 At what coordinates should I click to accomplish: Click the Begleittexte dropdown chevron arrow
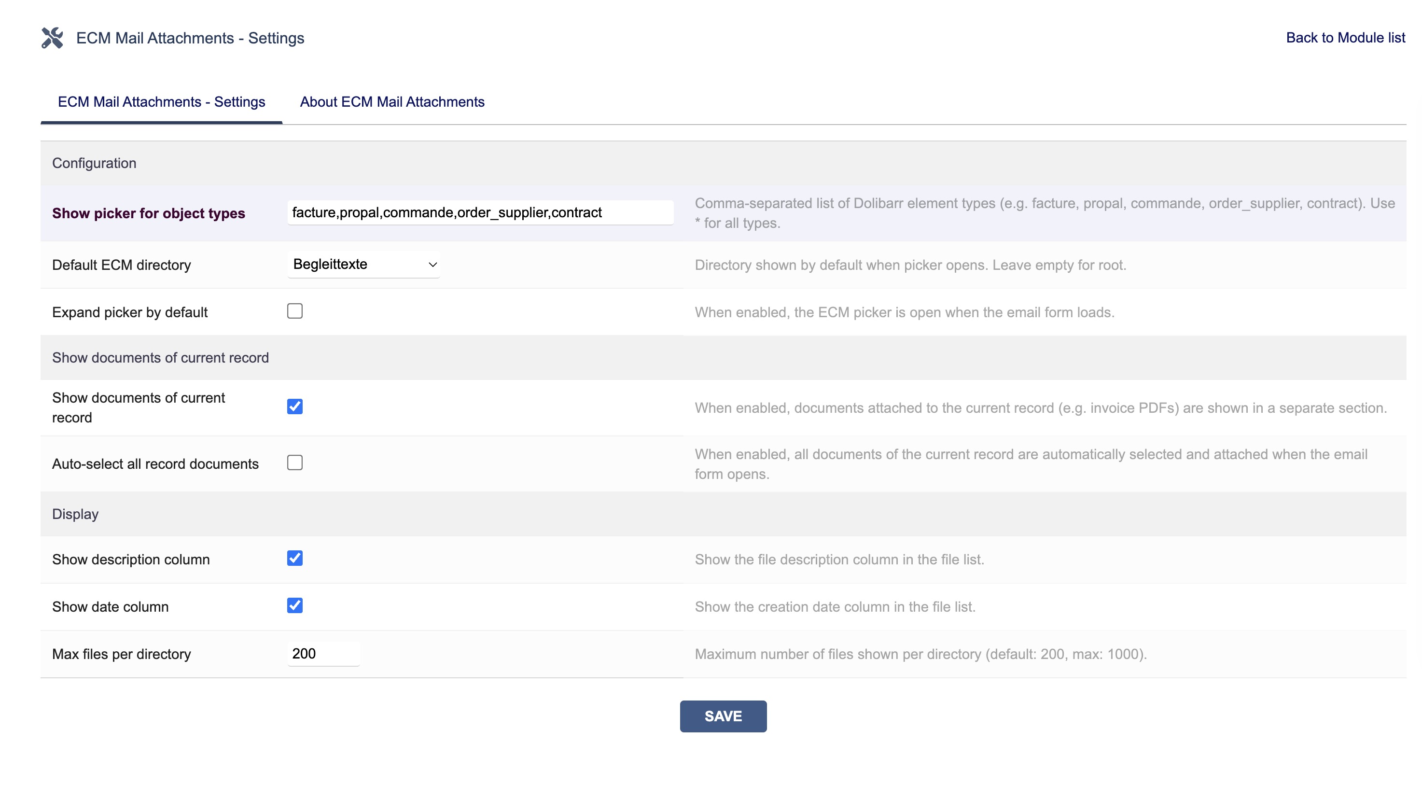pos(433,265)
